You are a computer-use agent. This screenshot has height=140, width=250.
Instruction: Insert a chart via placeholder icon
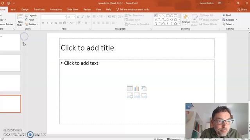tap(137, 88)
